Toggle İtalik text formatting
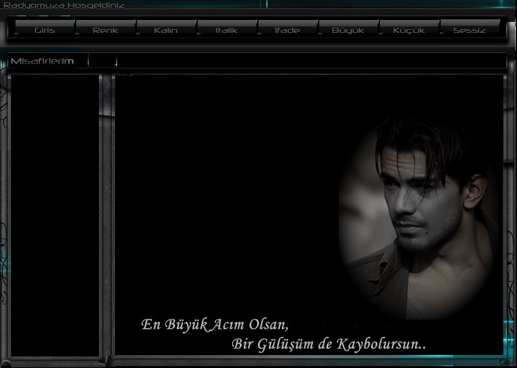517x368 pixels. pos(227,30)
